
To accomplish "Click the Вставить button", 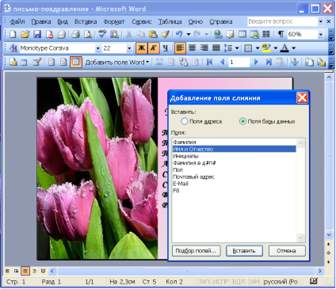I will click(244, 251).
